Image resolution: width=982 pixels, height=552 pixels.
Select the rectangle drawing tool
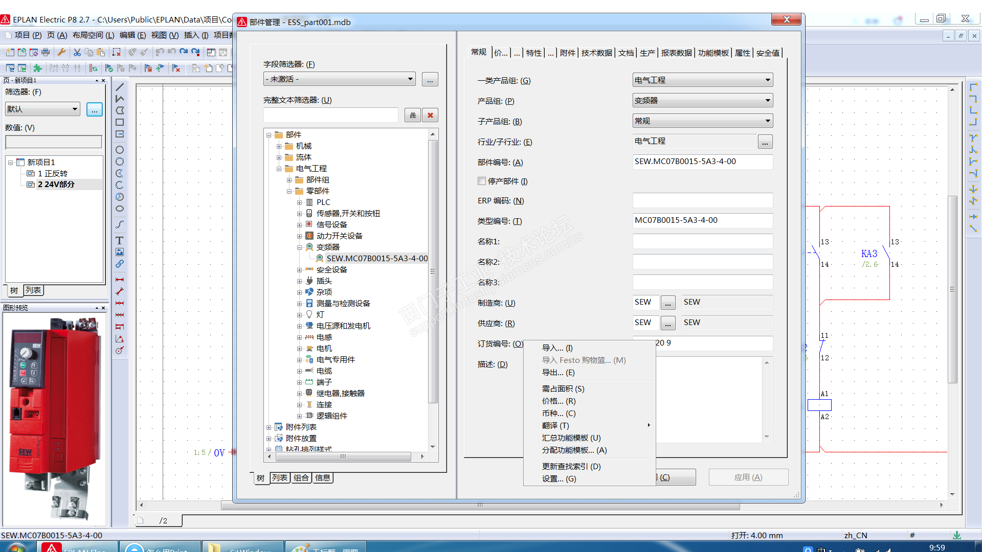pyautogui.click(x=119, y=122)
